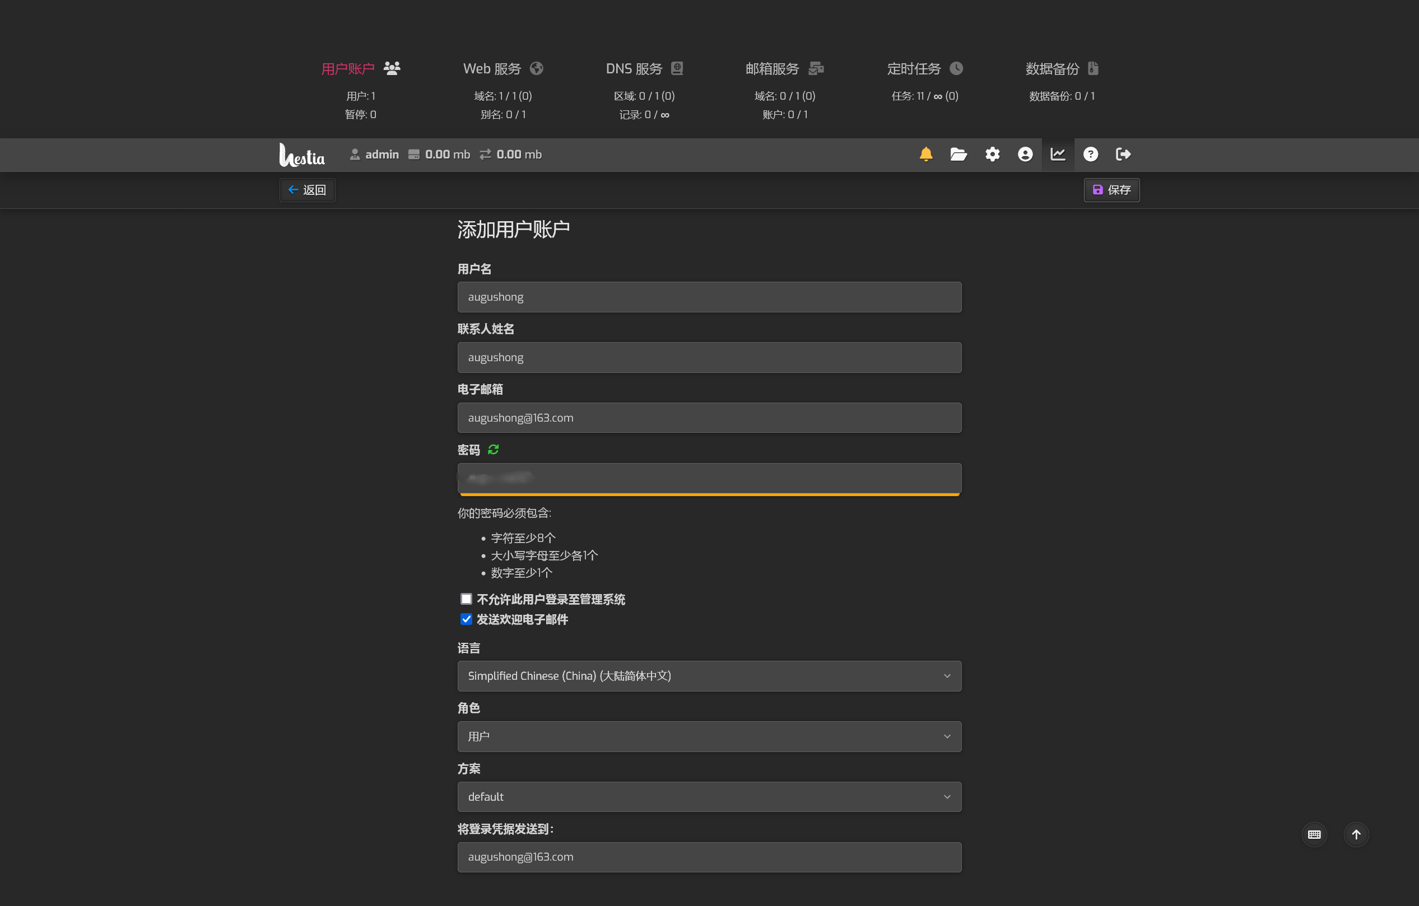Open the role dropdown set to 用户
Viewport: 1419px width, 906px height.
point(709,736)
